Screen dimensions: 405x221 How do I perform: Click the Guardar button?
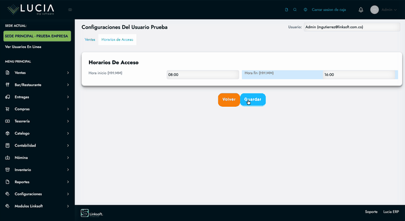tap(253, 99)
